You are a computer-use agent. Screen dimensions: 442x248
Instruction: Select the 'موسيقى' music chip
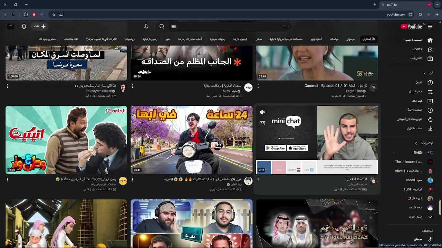[351, 39]
